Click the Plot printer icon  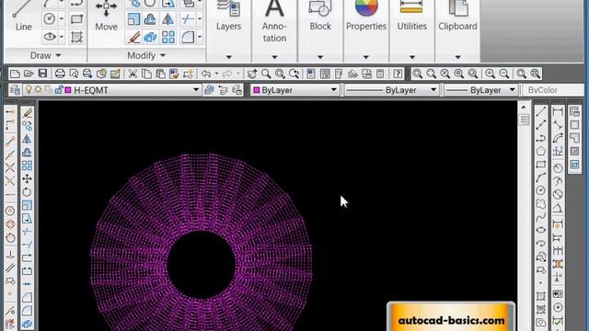tap(60, 74)
